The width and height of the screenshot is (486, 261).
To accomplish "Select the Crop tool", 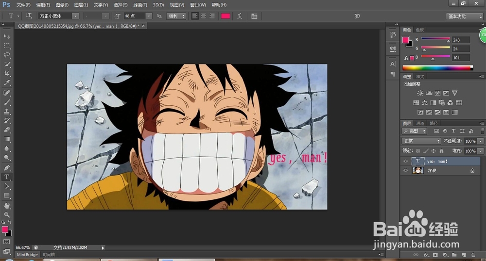I will (x=6, y=74).
